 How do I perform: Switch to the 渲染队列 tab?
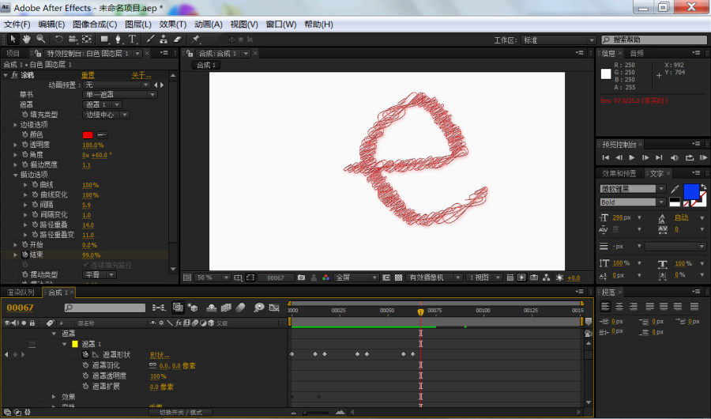[x=21, y=293]
